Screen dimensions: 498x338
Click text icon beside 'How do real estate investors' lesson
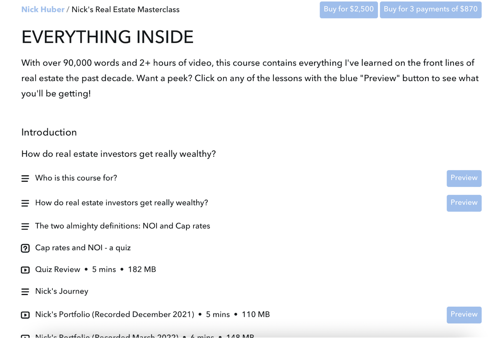(x=25, y=203)
